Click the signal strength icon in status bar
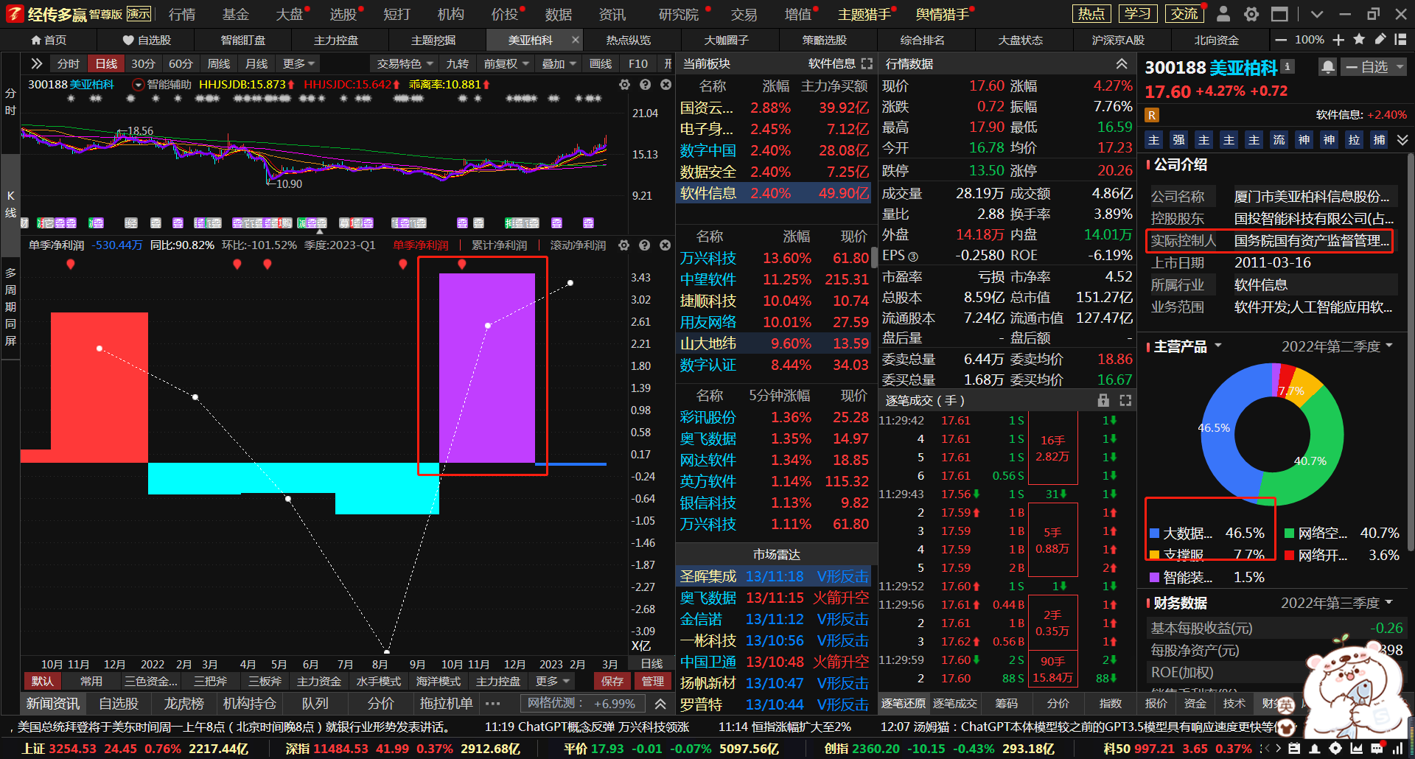 click(x=1398, y=749)
